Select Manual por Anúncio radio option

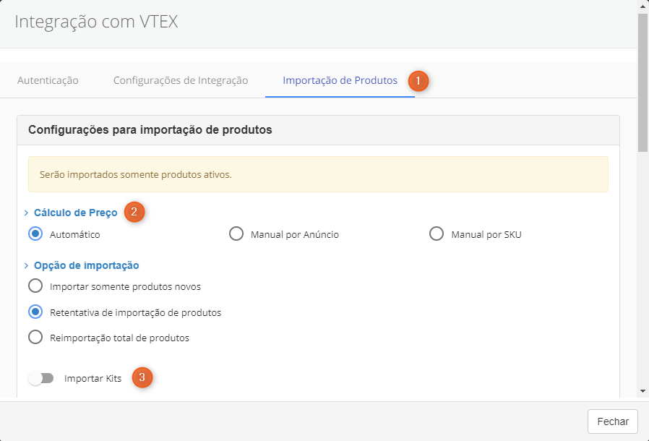tap(236, 234)
